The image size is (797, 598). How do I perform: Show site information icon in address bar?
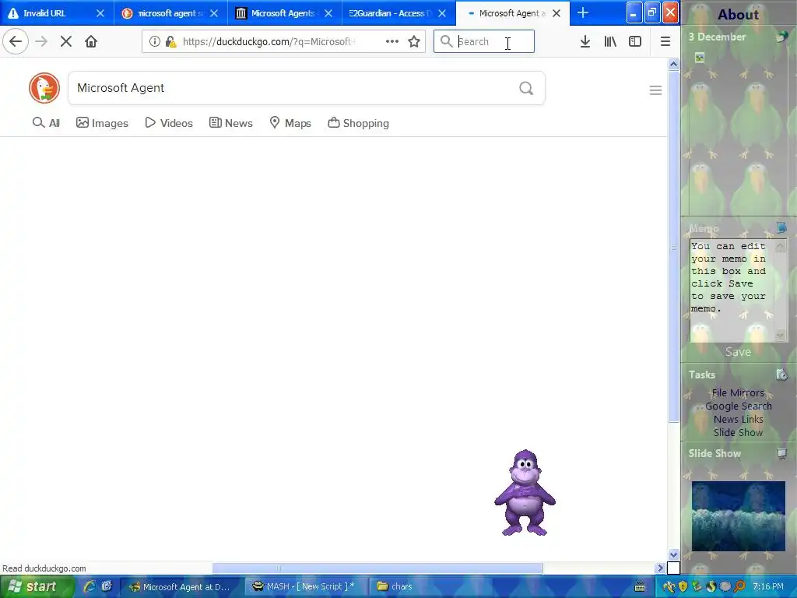(155, 41)
